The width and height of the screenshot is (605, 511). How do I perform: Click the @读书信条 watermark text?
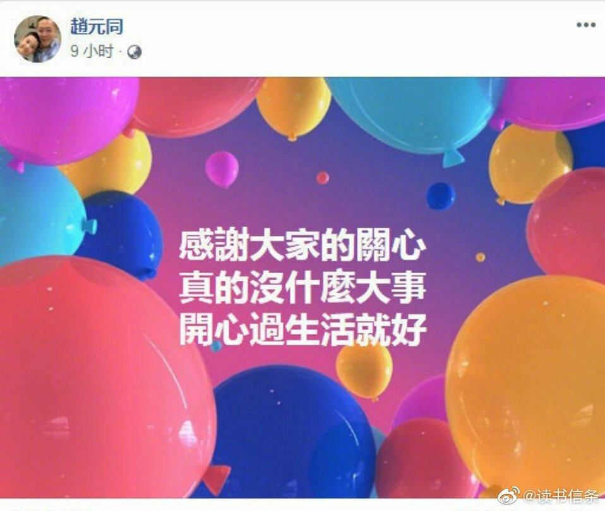(x=560, y=496)
